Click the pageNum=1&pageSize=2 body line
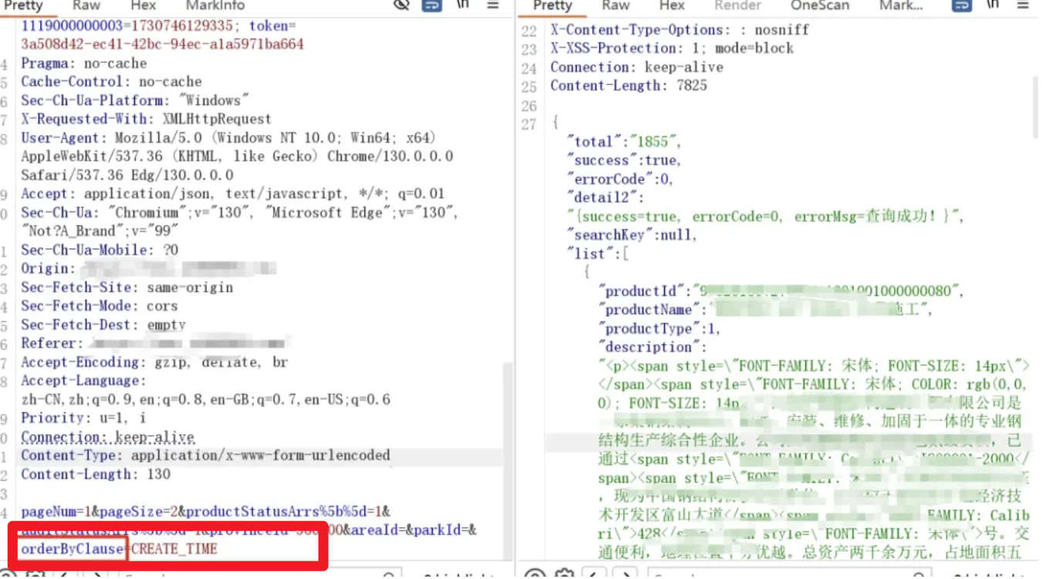Screen dimensions: 1059x579 tap(206, 511)
